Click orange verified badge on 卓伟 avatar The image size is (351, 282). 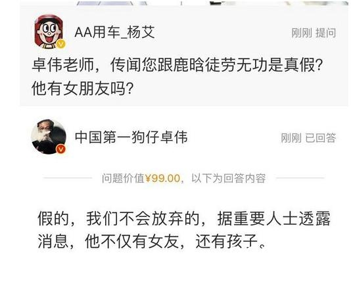[x=61, y=149]
